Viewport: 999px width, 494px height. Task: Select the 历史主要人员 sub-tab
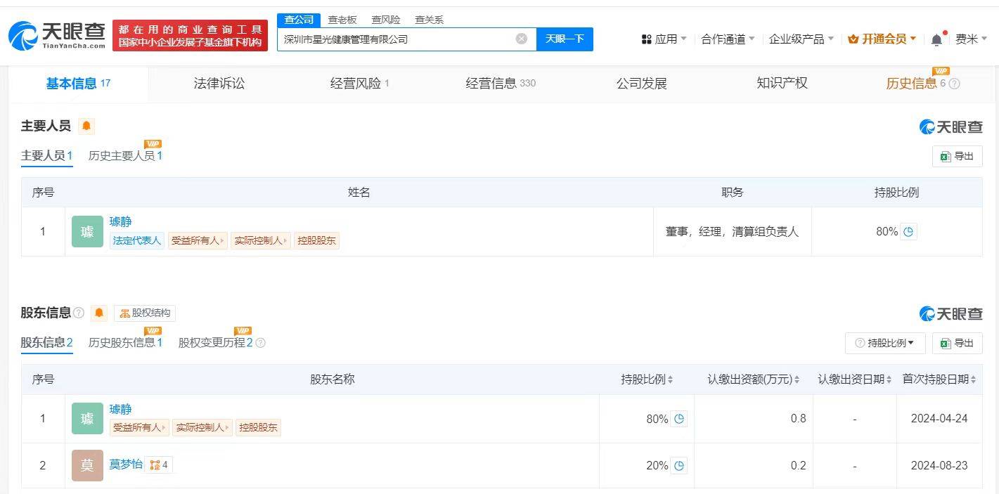click(x=125, y=156)
